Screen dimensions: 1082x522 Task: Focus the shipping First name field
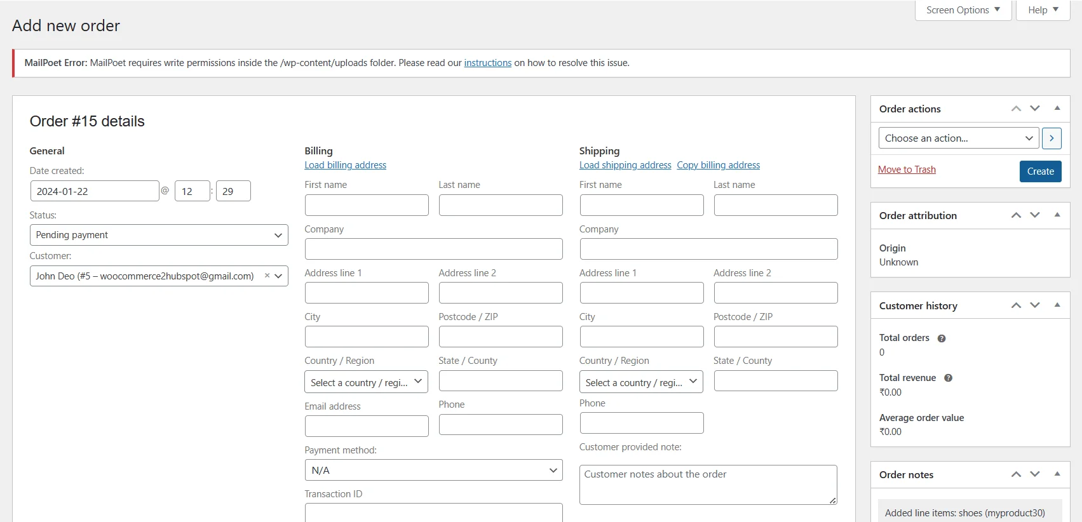point(642,205)
